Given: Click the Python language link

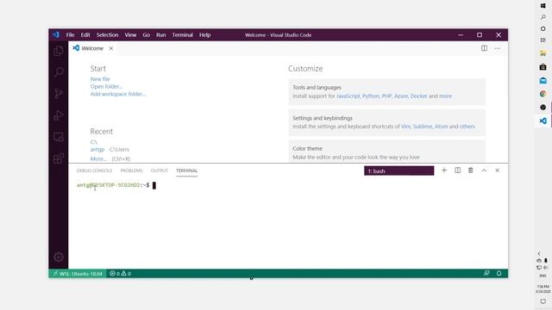Looking at the screenshot, I should tap(371, 96).
